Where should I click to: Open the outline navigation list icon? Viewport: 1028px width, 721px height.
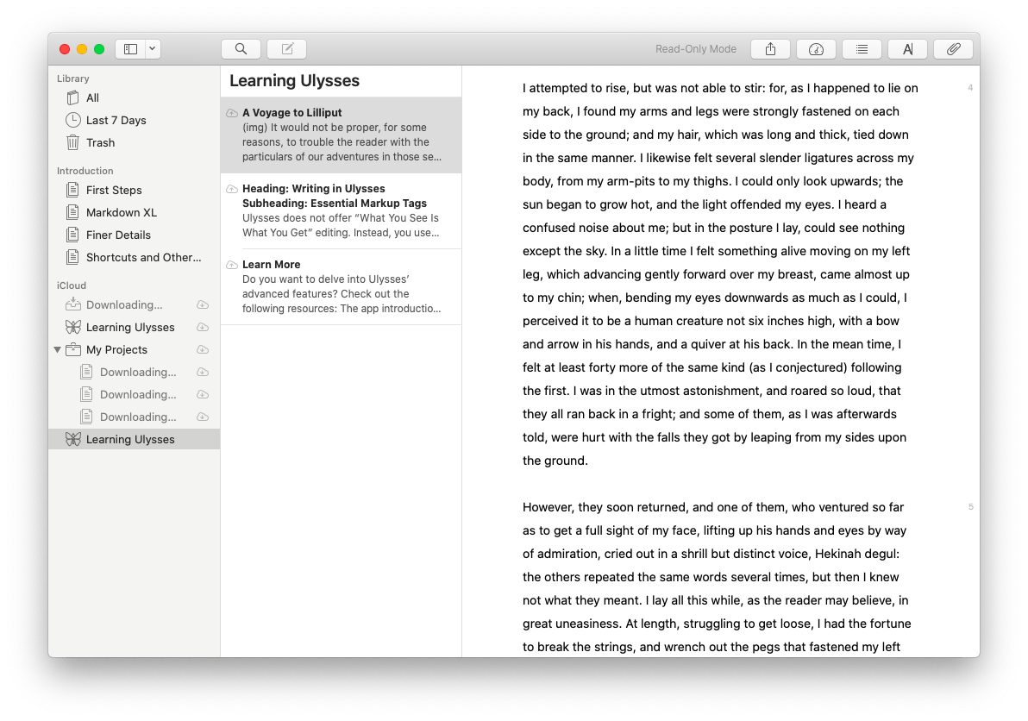coord(862,49)
